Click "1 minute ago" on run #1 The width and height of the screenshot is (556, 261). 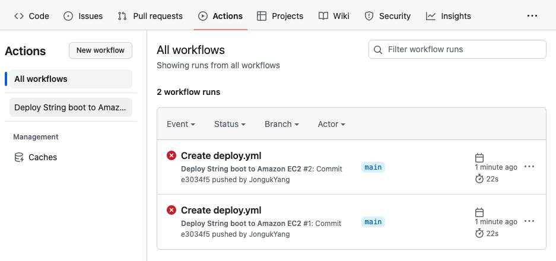pyautogui.click(x=496, y=222)
